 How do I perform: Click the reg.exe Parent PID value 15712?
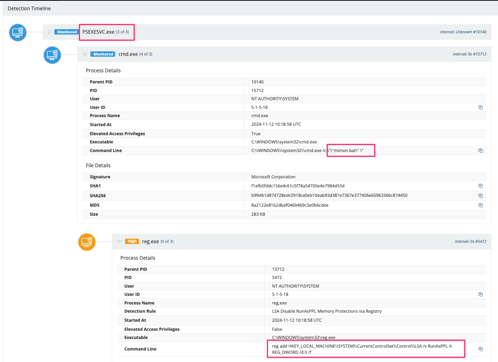pyautogui.click(x=279, y=269)
